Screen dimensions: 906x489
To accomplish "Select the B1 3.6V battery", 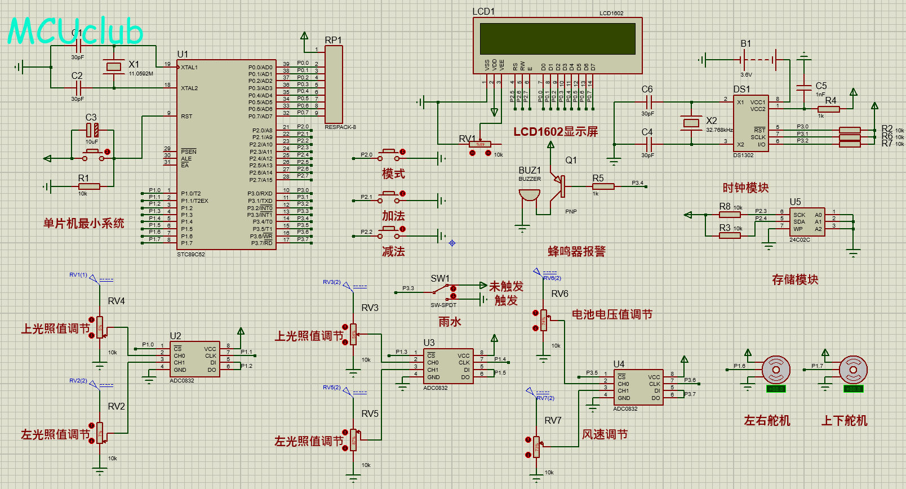I will point(758,59).
